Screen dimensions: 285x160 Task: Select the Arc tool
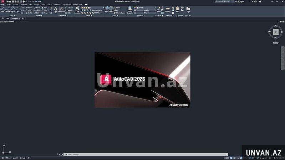pyautogui.click(x=18, y=10)
